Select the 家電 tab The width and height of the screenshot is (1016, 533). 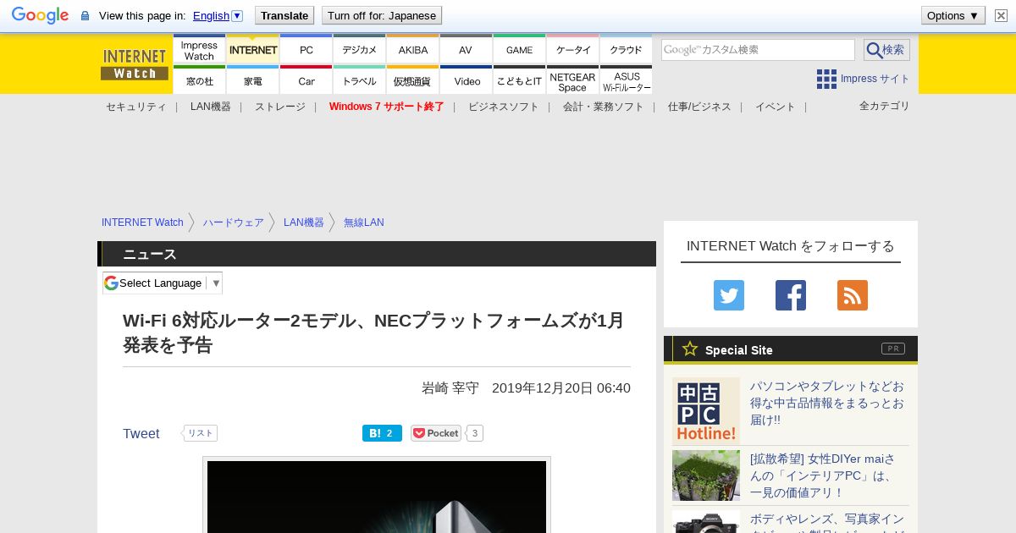(x=252, y=80)
